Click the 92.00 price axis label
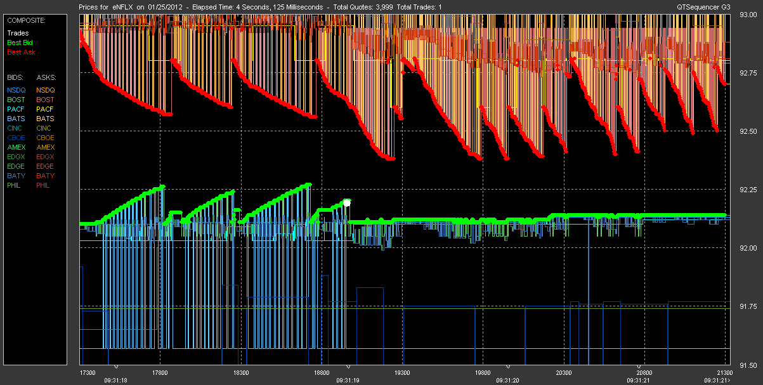Viewport: 763px width, 385px height. pos(747,248)
